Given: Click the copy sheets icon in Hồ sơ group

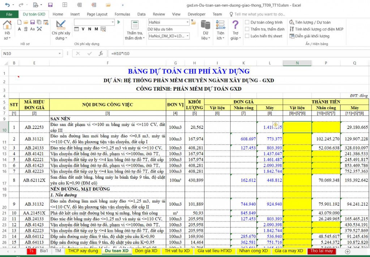Looking at the screenshot, I should [39, 22].
